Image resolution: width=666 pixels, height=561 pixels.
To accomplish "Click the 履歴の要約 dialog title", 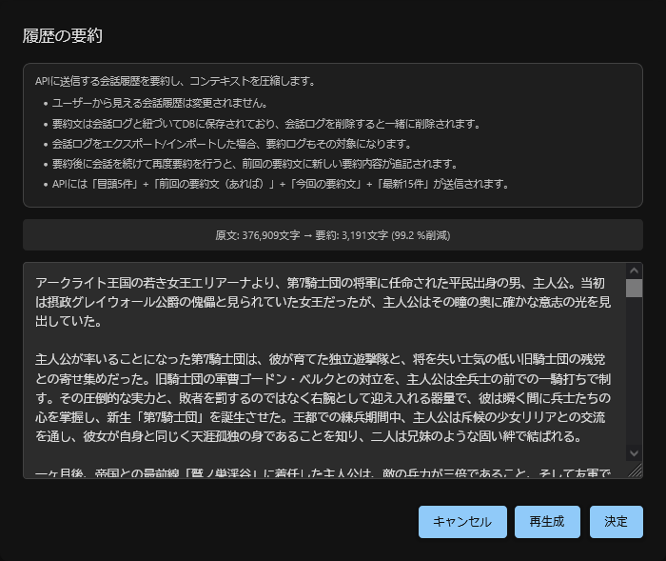I will (x=62, y=36).
